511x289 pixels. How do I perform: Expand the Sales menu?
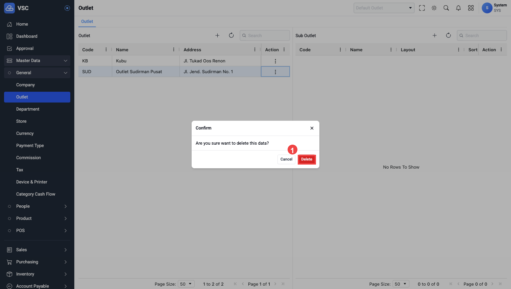(x=37, y=250)
